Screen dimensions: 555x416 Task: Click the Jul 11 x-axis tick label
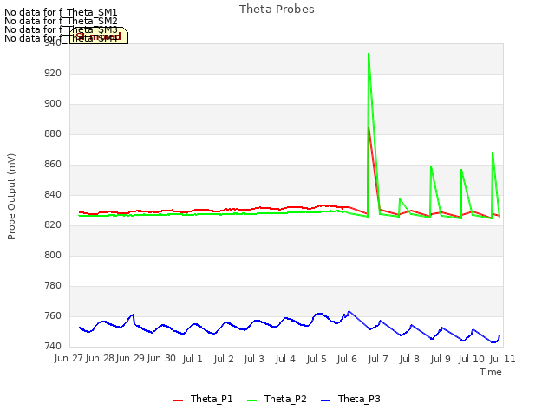pos(502,359)
